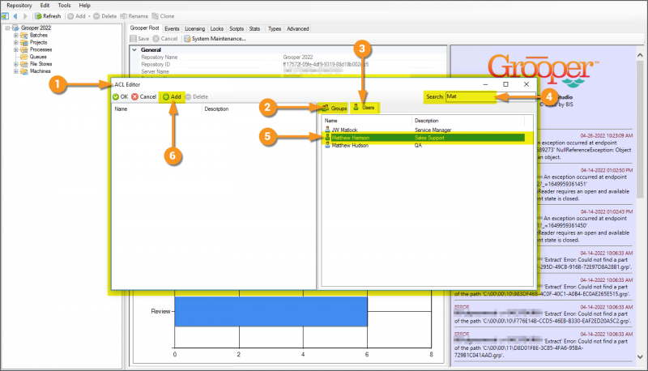Select user Matthew Hudson in the list
648x371 pixels.
point(424,146)
